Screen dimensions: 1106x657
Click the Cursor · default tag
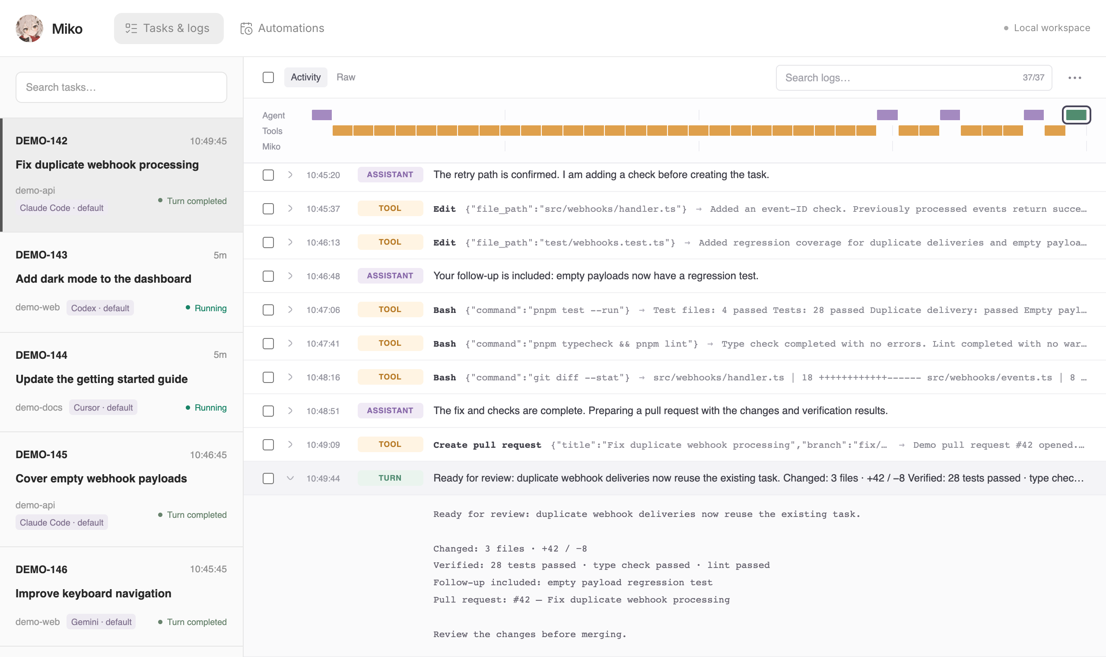pos(103,407)
